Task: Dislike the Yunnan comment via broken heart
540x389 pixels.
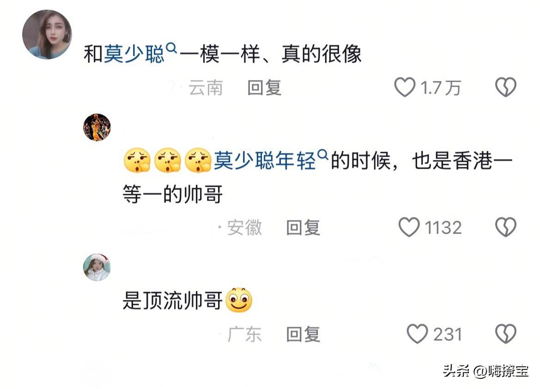Action: point(505,87)
